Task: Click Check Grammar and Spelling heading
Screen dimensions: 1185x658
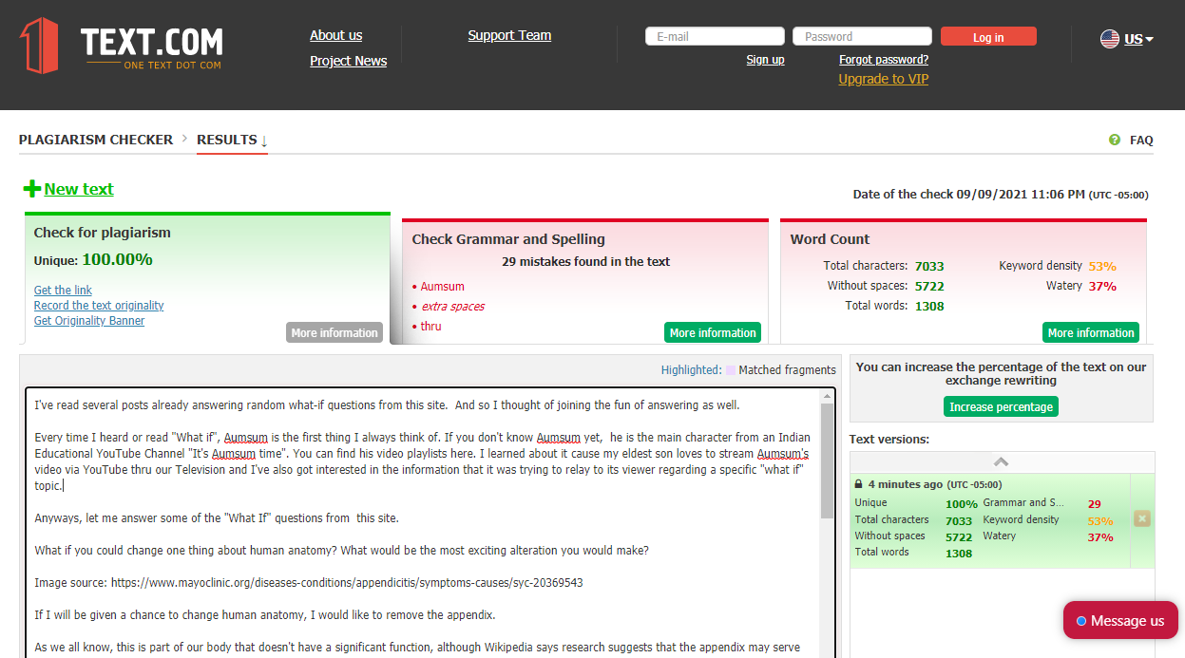Action: (x=508, y=239)
